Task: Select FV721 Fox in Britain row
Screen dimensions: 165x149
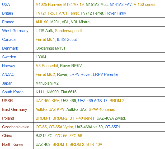Action: (45, 13)
